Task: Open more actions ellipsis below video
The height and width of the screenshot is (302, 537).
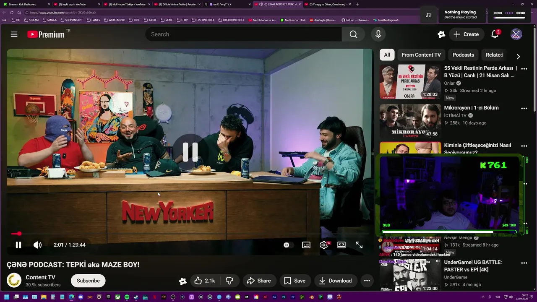Action: (x=367, y=281)
